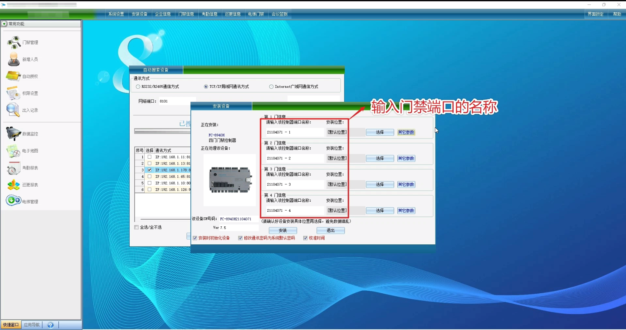The height and width of the screenshot is (330, 626).
Task: Open 电子地图 map icon
Action: coord(13,151)
